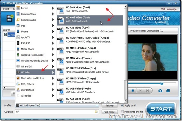Click the Add video file icon

10,18
